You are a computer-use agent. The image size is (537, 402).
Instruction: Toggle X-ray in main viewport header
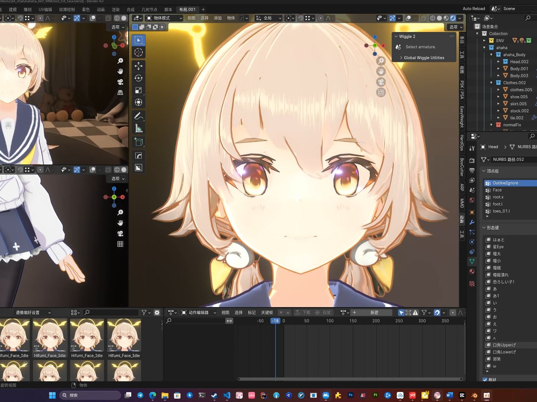click(424, 18)
